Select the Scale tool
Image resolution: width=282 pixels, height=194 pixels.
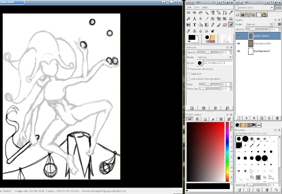[219, 19]
